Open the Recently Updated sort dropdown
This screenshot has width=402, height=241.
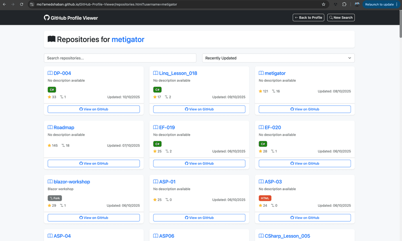278,58
